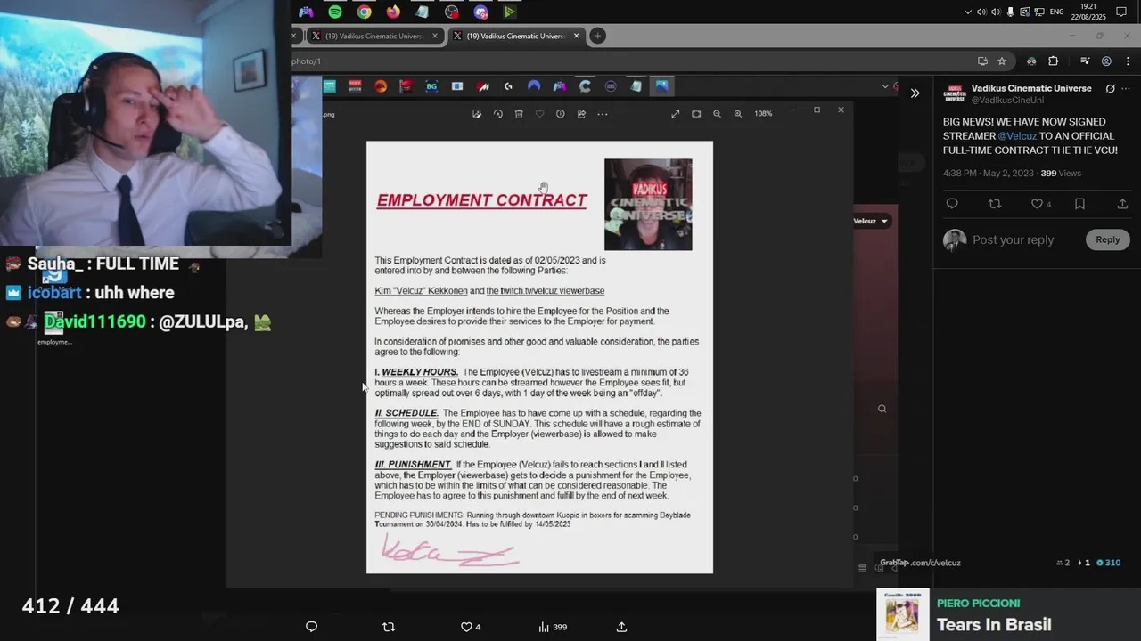Viewport: 1141px width, 641px height.
Task: Open the @Velcuz mention link
Action: tap(1017, 136)
